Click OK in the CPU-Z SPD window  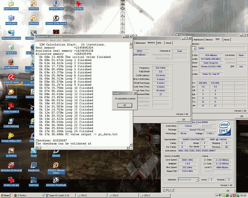[x=241, y=116]
